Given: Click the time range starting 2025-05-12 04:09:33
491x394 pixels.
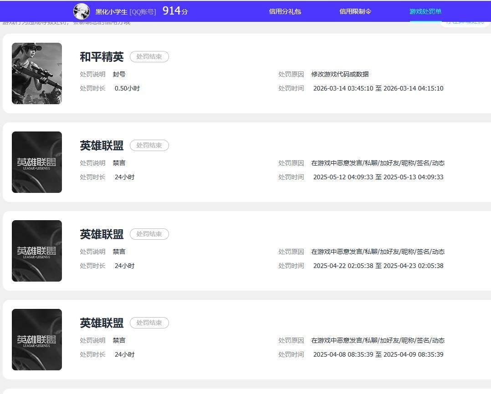Looking at the screenshot, I should pos(378,177).
